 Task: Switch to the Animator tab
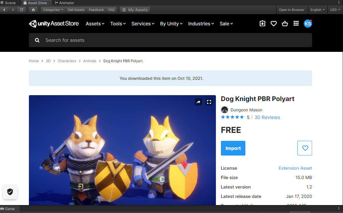(65, 3)
